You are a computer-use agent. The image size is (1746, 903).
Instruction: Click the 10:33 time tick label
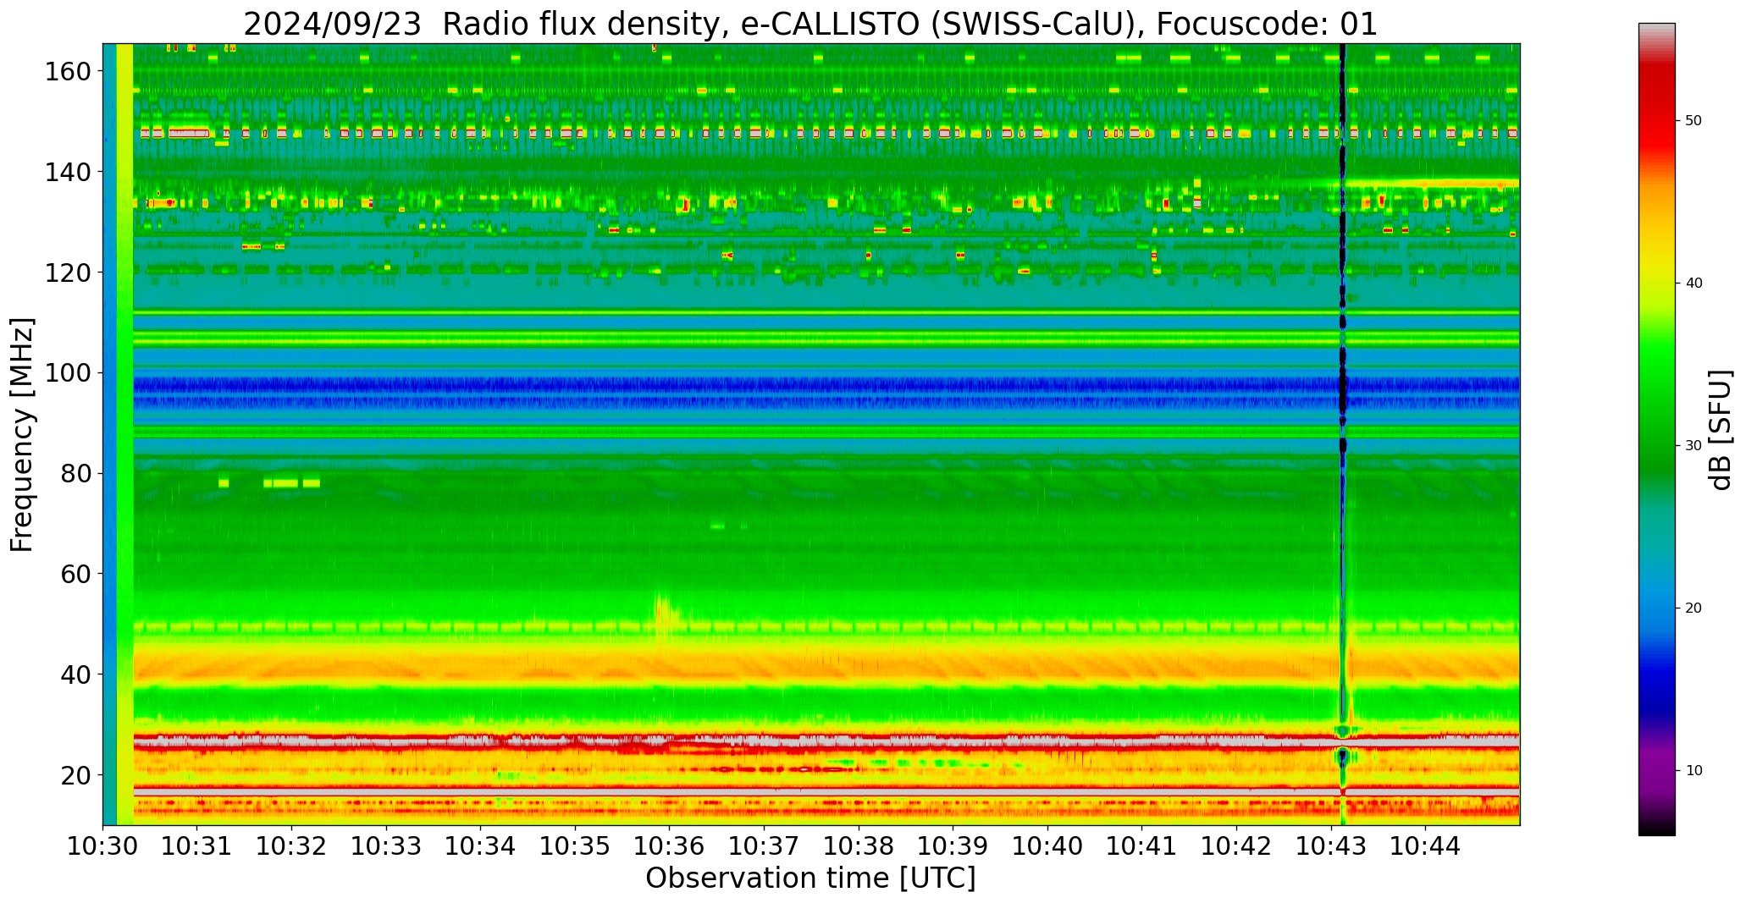(386, 845)
